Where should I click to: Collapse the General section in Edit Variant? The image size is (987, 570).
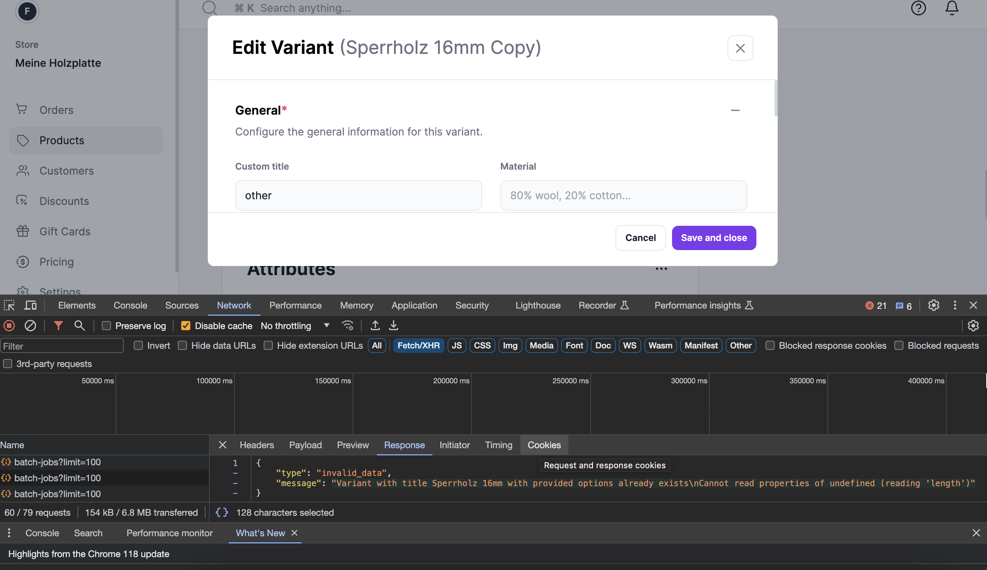[735, 110]
